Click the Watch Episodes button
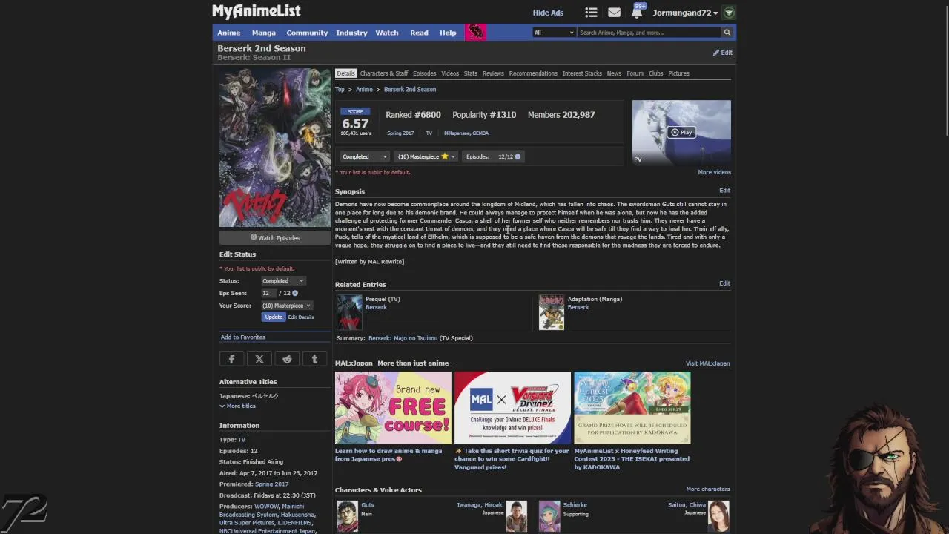Viewport: 949px width, 534px height. [275, 238]
